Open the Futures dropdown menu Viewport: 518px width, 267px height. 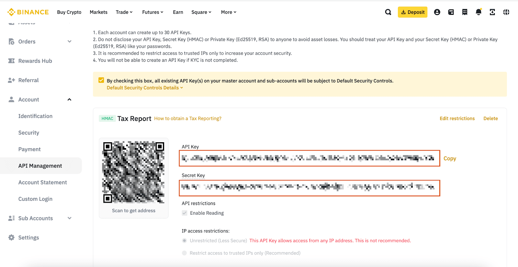click(x=152, y=12)
